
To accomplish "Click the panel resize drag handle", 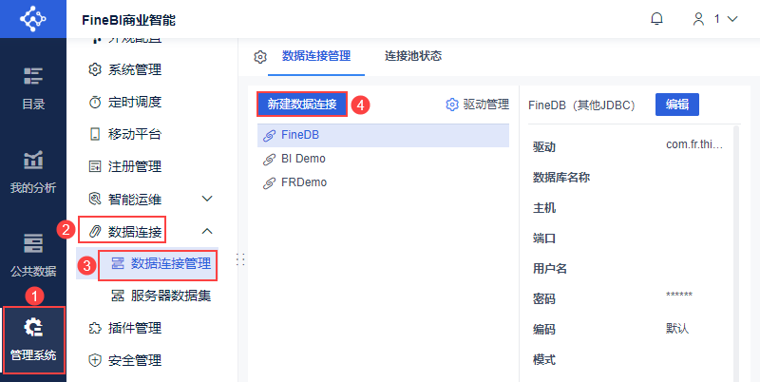I will [x=241, y=260].
